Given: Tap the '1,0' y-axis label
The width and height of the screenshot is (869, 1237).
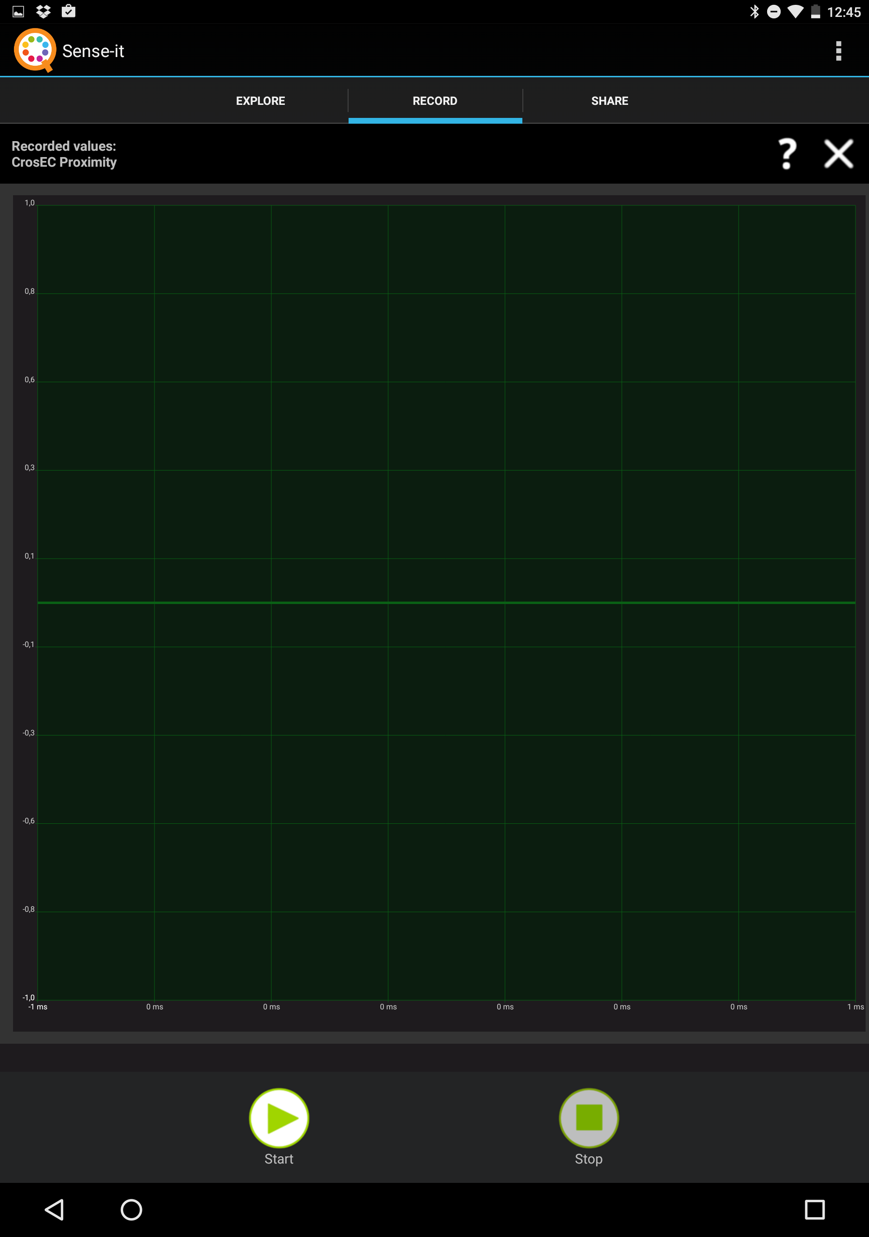Looking at the screenshot, I should pos(29,203).
